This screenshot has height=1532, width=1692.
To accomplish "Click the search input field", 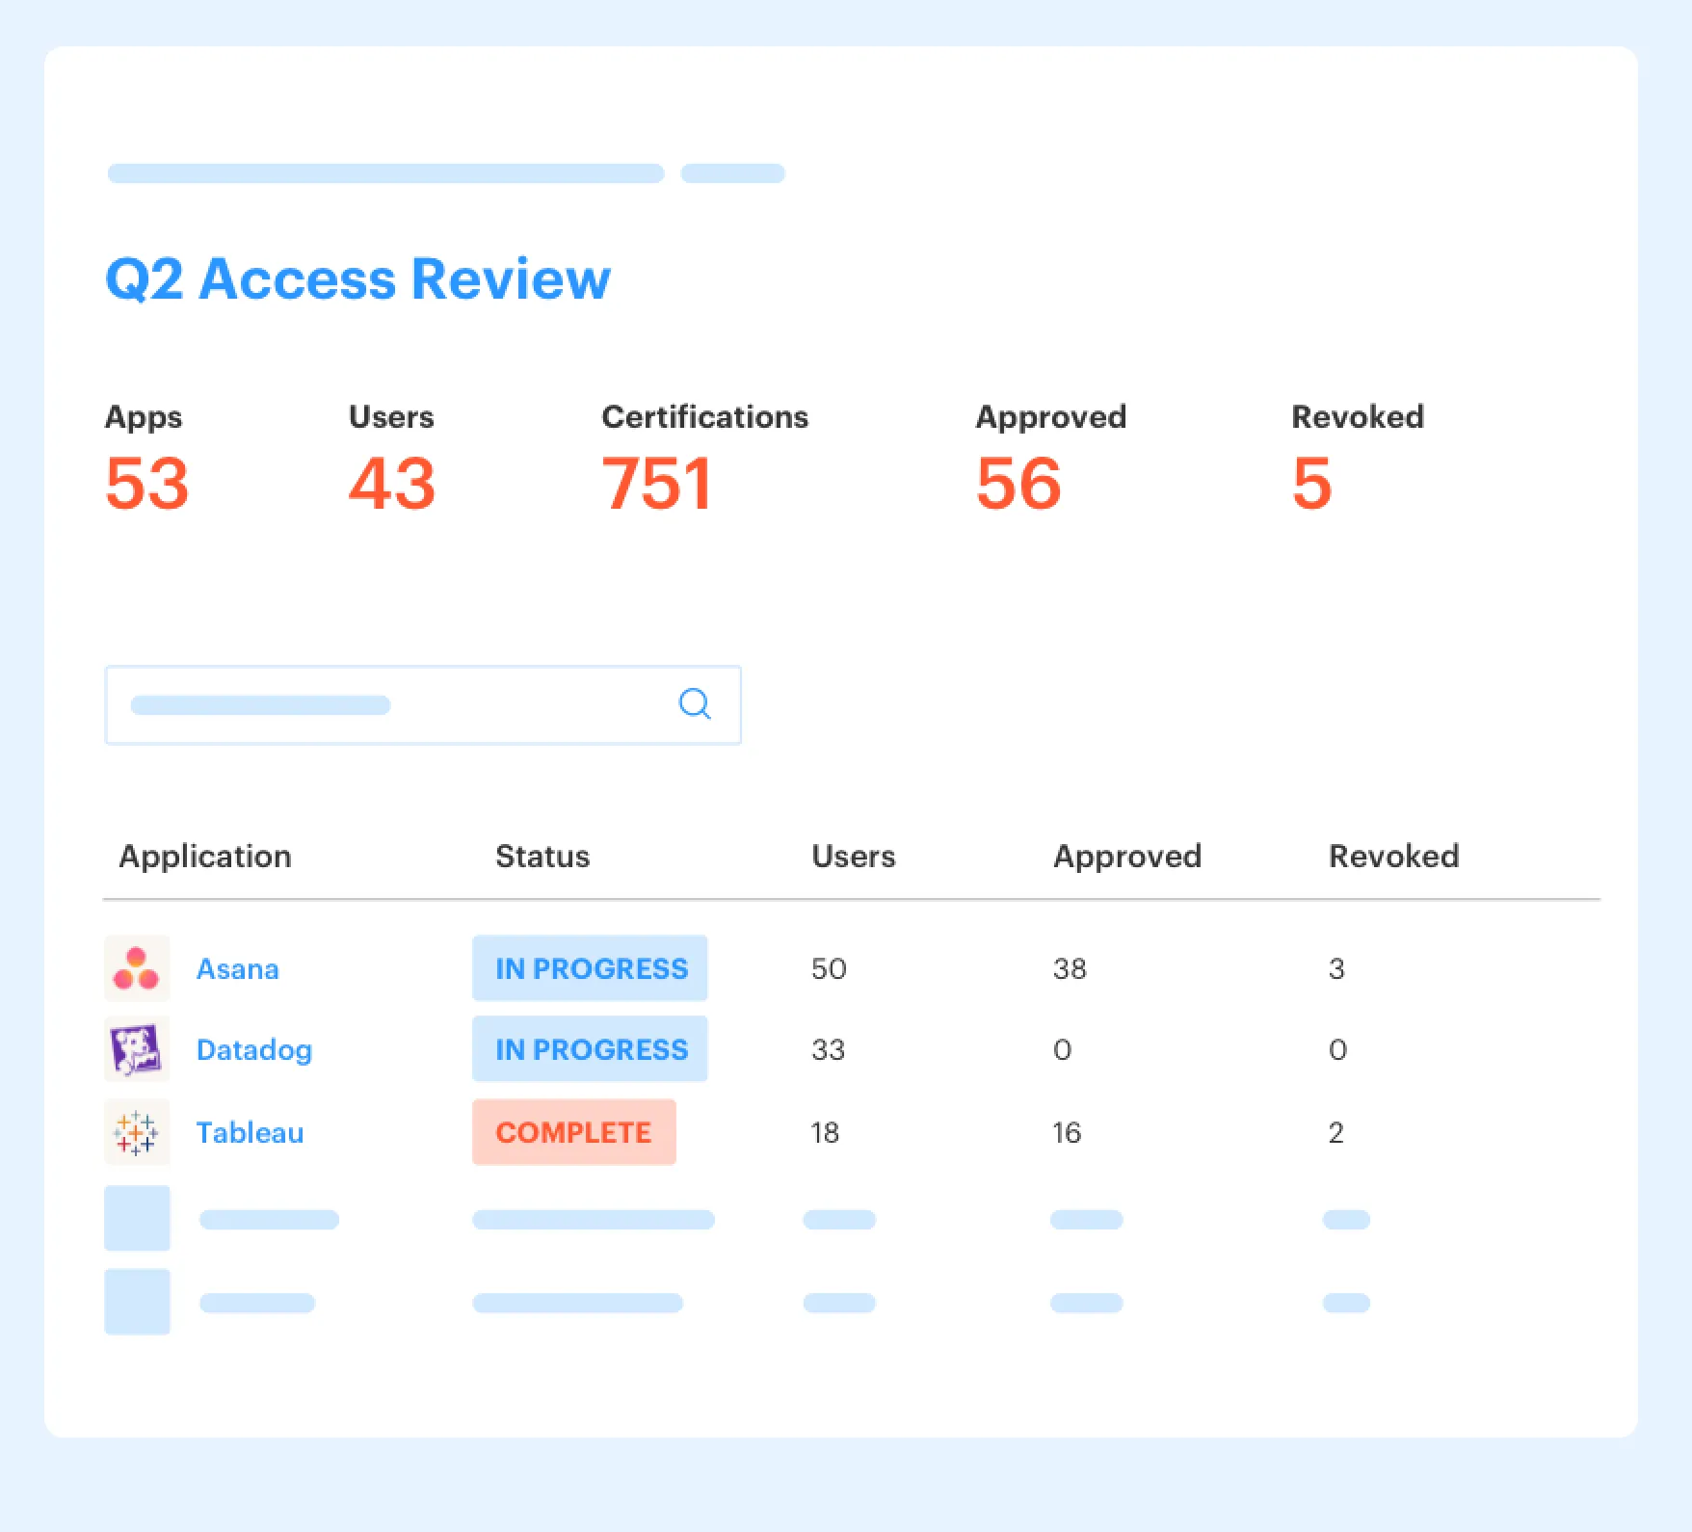I will pos(385,704).
